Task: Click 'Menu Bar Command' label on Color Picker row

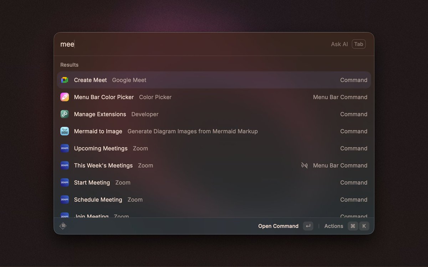Action: click(x=340, y=97)
